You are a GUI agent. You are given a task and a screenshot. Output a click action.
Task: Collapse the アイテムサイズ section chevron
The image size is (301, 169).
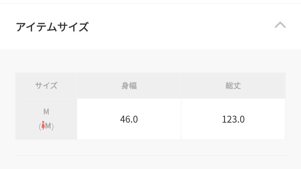click(280, 25)
